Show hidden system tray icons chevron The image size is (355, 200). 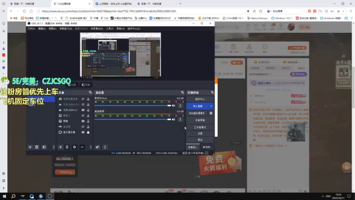pos(323,196)
